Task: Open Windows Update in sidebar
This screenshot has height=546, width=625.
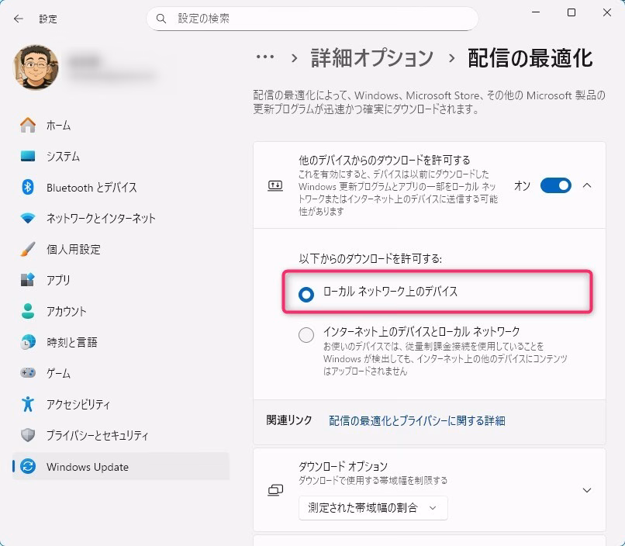Action: click(x=87, y=467)
